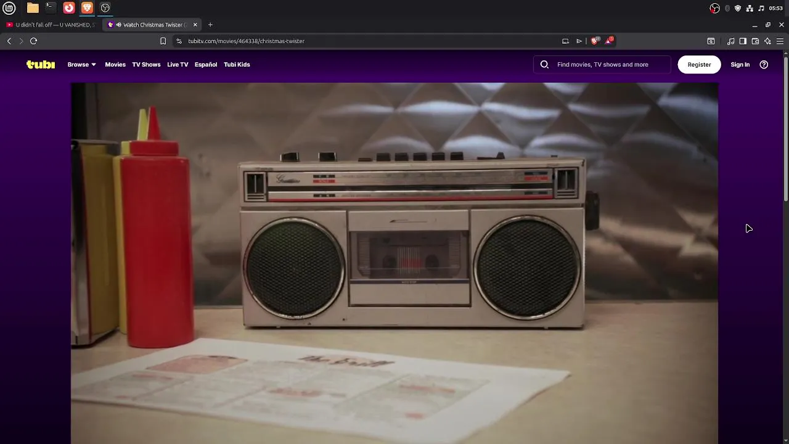Open the Brave Wallet icon
The width and height of the screenshot is (789, 444).
pyautogui.click(x=755, y=41)
